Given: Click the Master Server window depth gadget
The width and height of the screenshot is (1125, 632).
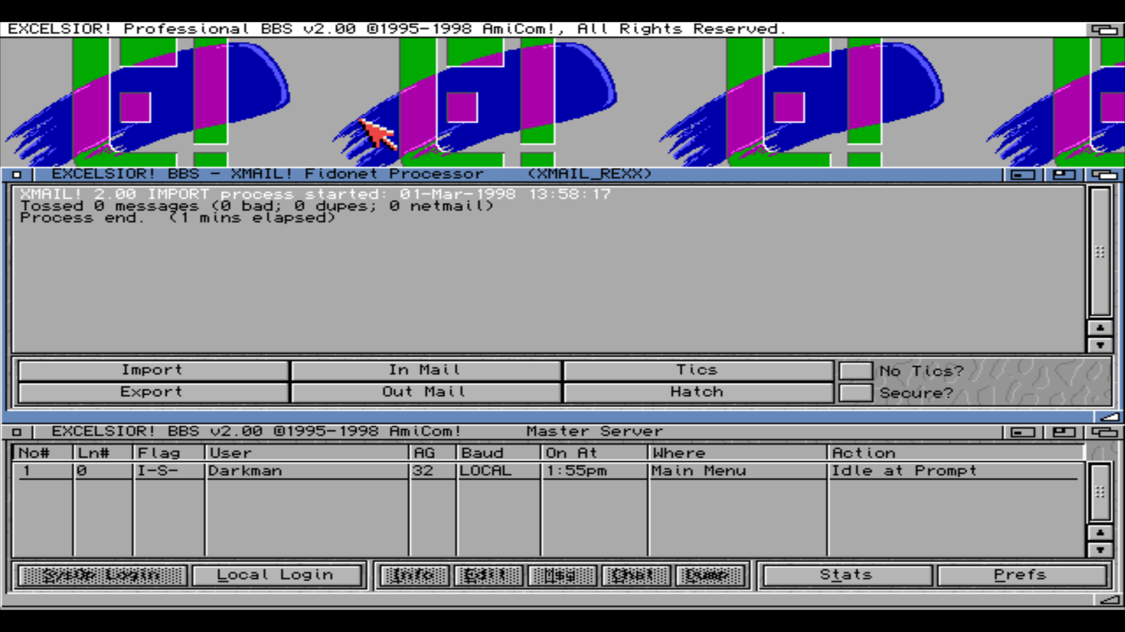Looking at the screenshot, I should [1104, 432].
